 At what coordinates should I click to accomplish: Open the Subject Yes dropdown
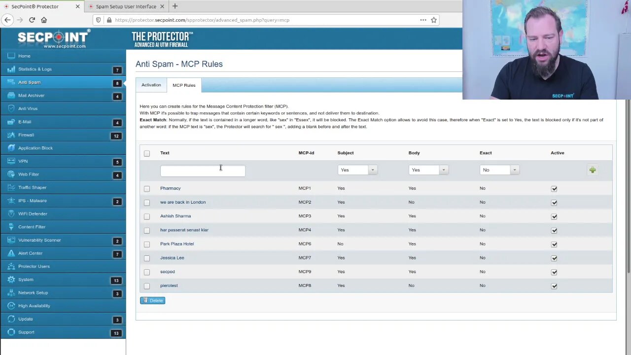357,170
